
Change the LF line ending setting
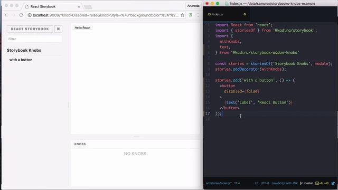pos(256,183)
